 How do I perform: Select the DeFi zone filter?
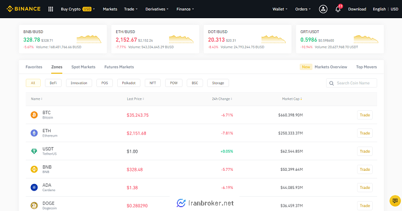point(53,83)
